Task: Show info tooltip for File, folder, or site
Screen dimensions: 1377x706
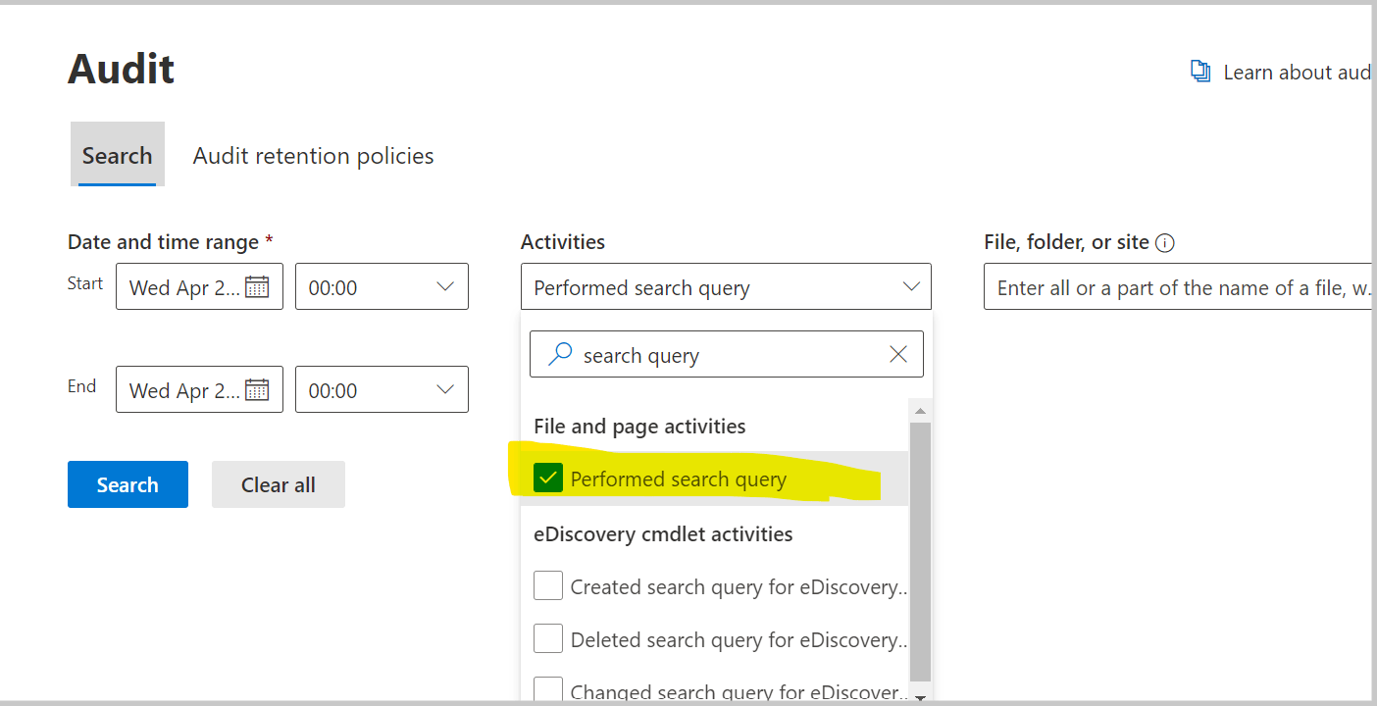Action: coord(1165,243)
